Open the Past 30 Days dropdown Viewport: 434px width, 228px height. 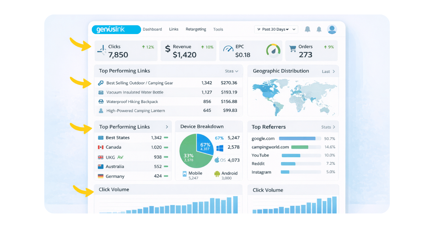[276, 29]
